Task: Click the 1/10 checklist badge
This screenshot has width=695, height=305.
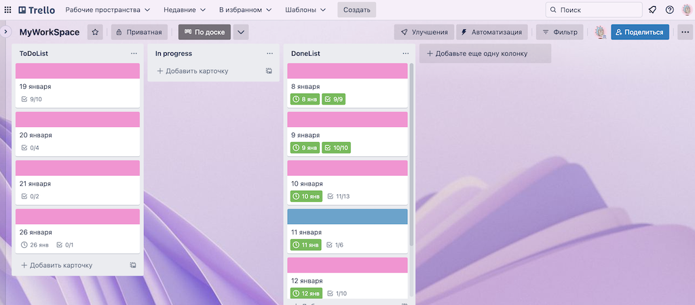Action: tap(337, 293)
